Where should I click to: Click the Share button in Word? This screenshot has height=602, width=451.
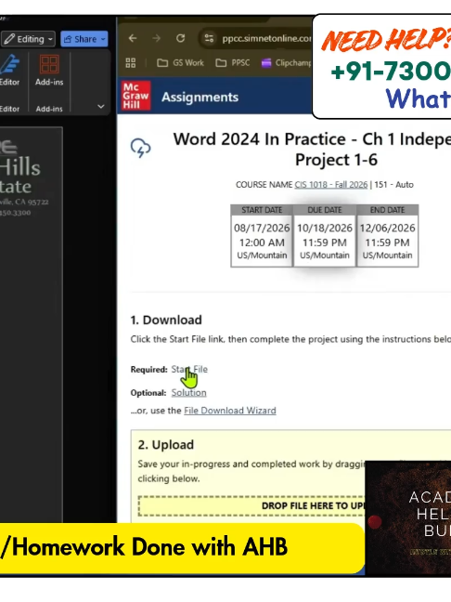point(84,39)
